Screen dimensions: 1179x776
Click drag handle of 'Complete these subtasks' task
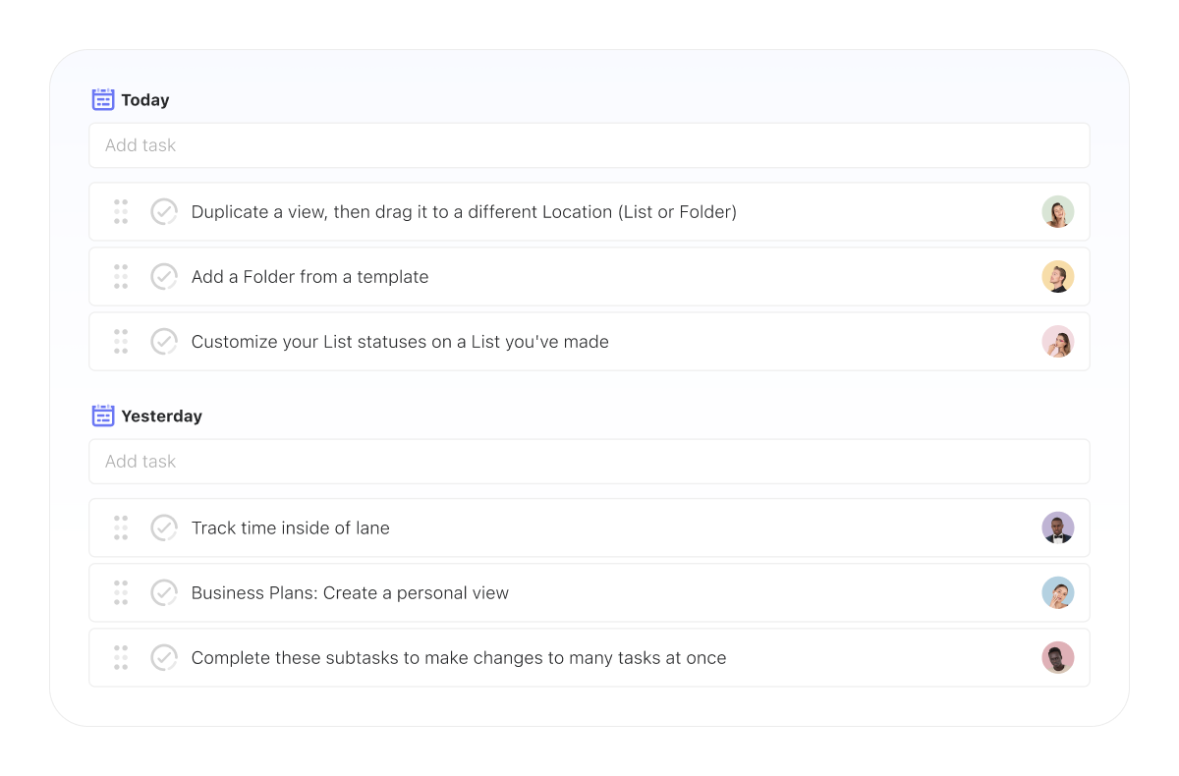coord(121,657)
